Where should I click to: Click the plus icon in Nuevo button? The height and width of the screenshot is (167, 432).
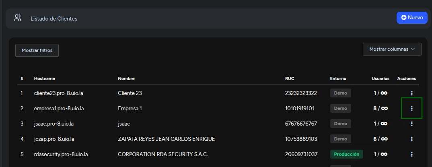click(404, 17)
